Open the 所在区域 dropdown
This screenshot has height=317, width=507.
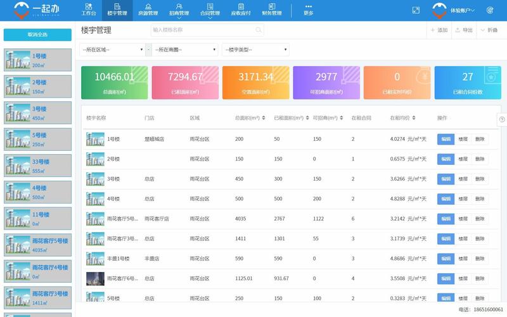coord(112,49)
